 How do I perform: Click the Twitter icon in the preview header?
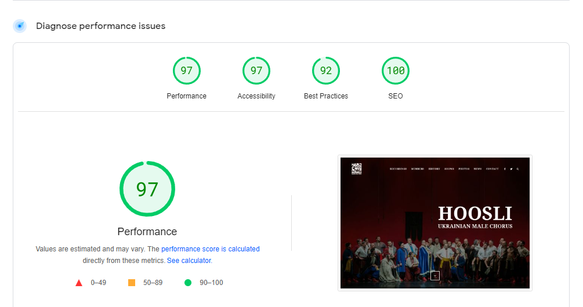pyautogui.click(x=511, y=169)
